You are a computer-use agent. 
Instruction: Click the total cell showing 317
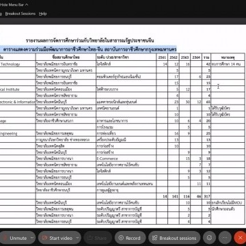click(x=206, y=196)
